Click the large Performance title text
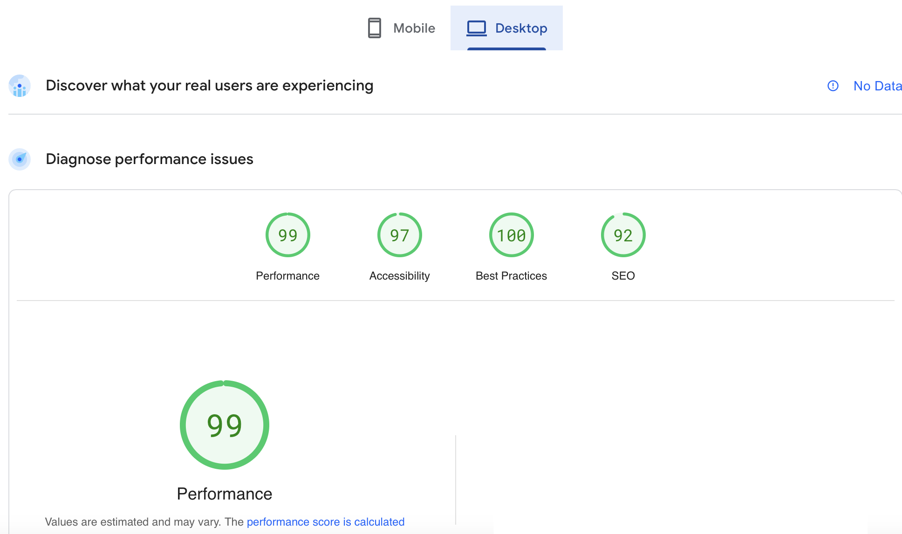The width and height of the screenshot is (902, 534). [x=225, y=494]
